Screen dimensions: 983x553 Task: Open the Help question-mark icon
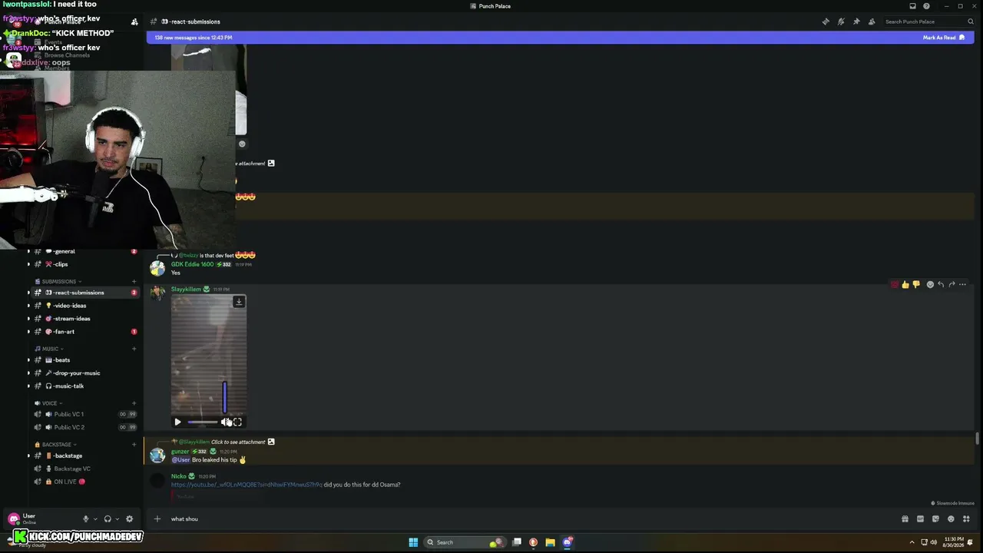(927, 6)
